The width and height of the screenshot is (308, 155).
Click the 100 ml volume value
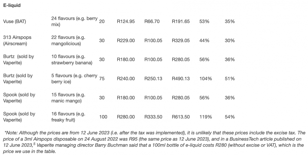pos(103,117)
